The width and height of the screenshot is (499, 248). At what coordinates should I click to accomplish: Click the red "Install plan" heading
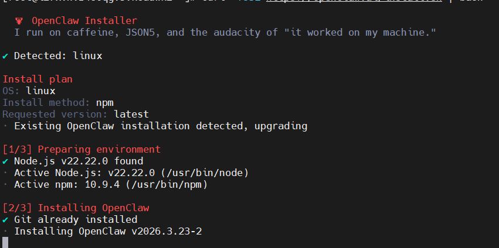pyautogui.click(x=38, y=79)
